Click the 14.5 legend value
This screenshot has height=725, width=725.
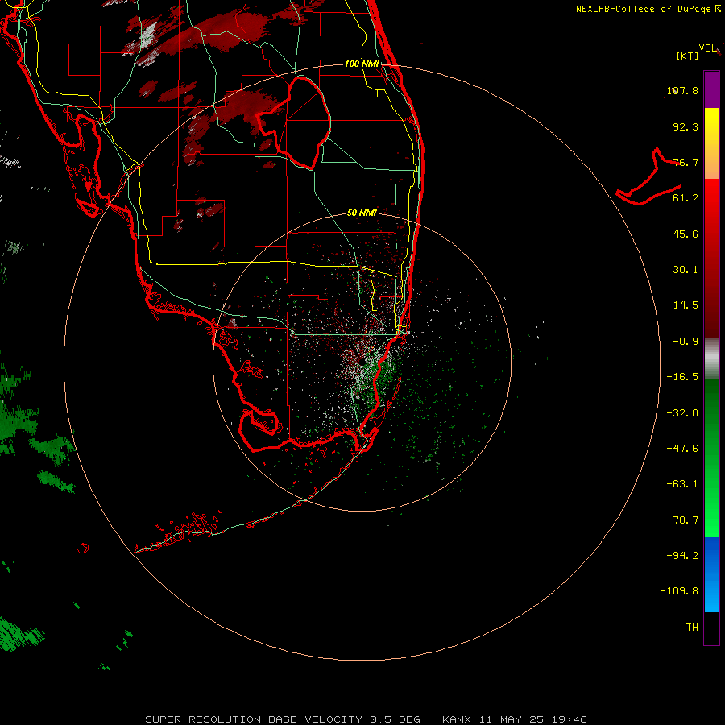(686, 305)
